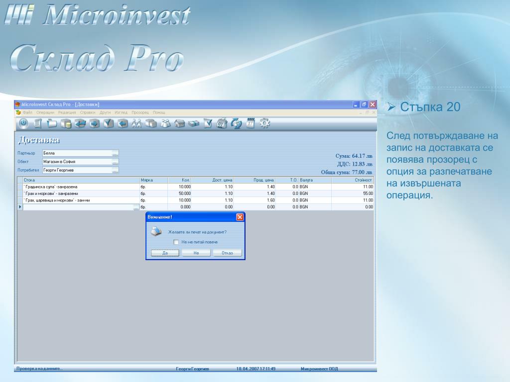Open the Помощ menu
Viewport: 510px width, 382px height.
159,112
